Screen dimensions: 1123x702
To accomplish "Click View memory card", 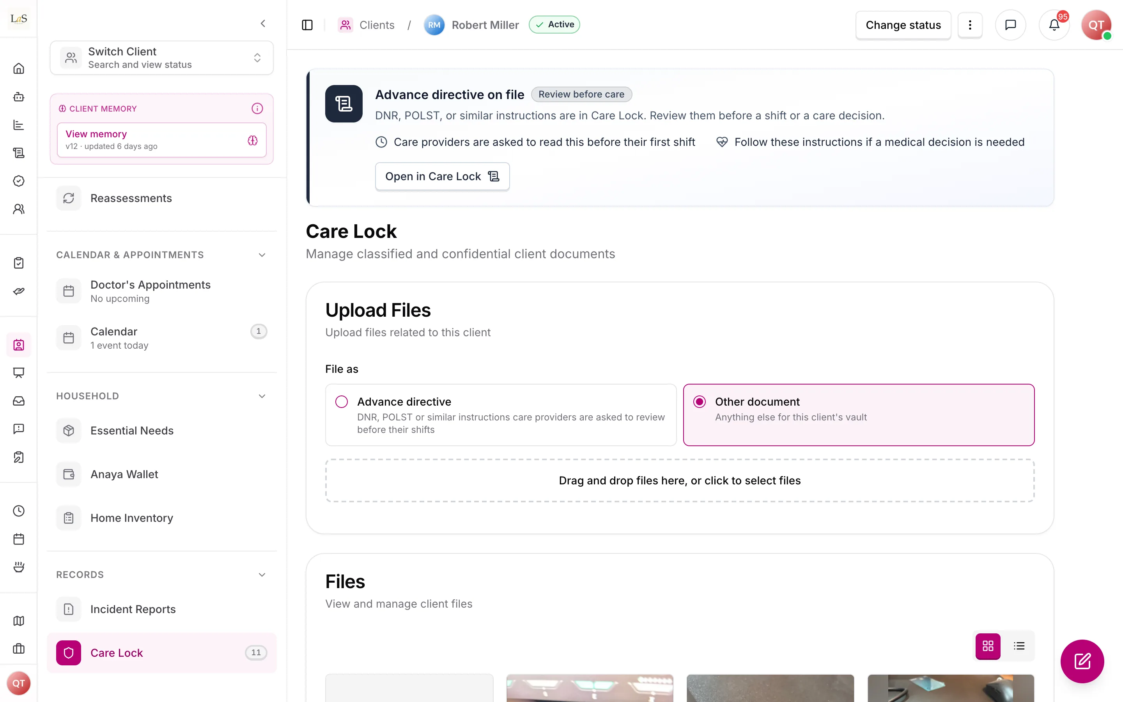I will click(161, 140).
